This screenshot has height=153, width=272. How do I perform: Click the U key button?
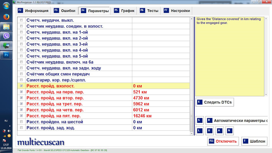pyautogui.click(x=210, y=131)
